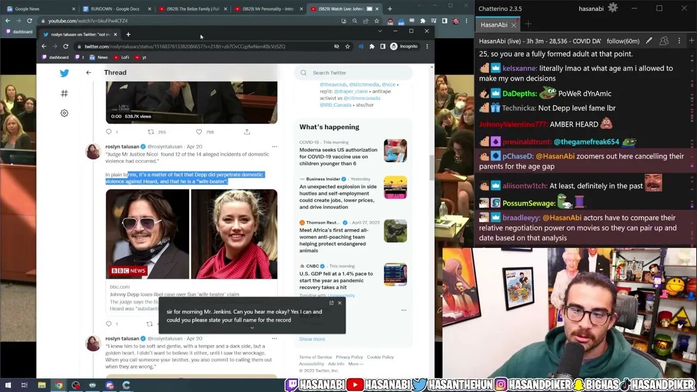Go back using the Thread back arrow
This screenshot has width=697, height=392.
[x=89, y=72]
